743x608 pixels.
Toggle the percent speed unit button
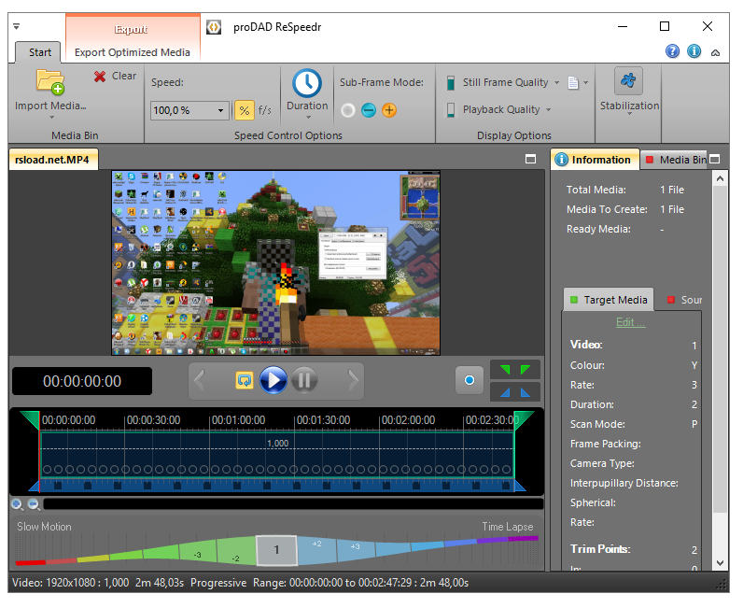point(244,110)
